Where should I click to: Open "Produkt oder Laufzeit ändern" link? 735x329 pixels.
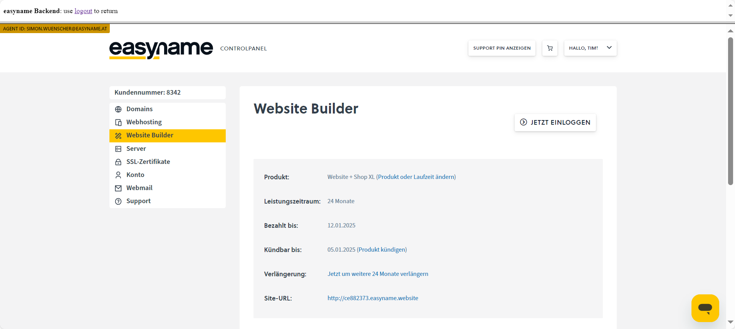coord(416,177)
